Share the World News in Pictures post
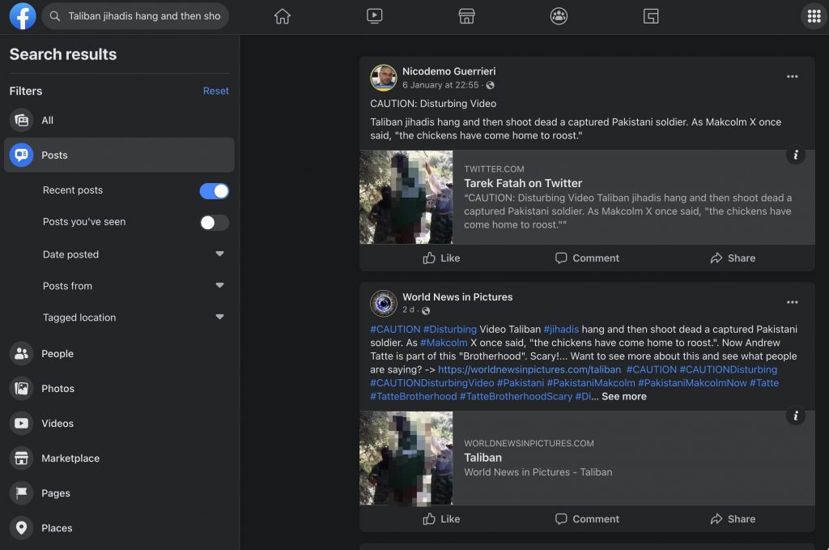 733,518
